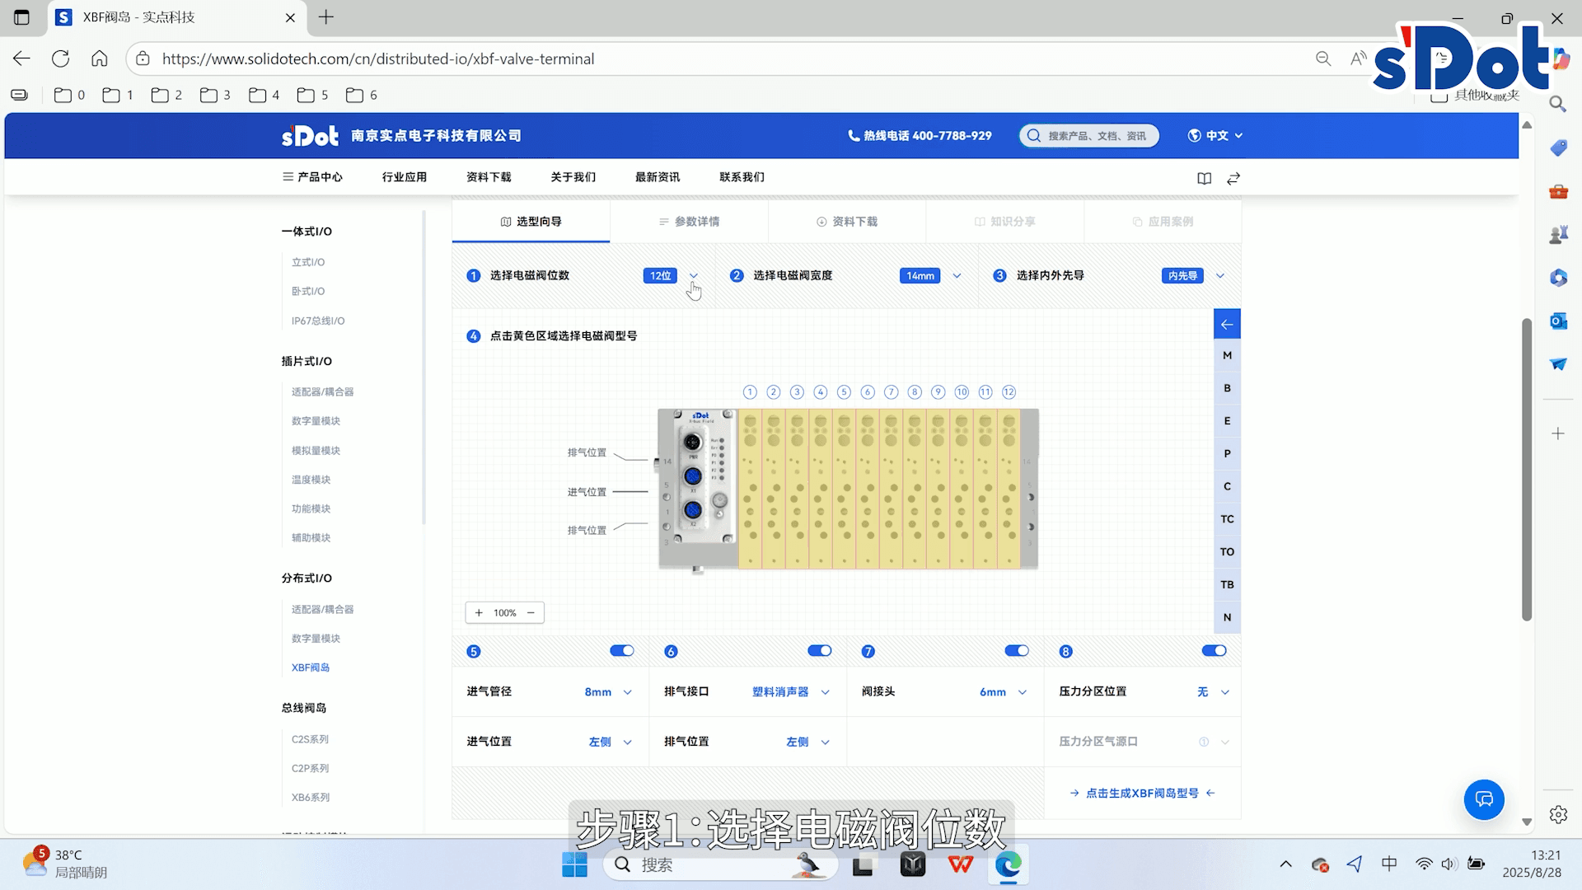The width and height of the screenshot is (1582, 890).
Task: Open a new browser tab
Action: (x=326, y=17)
